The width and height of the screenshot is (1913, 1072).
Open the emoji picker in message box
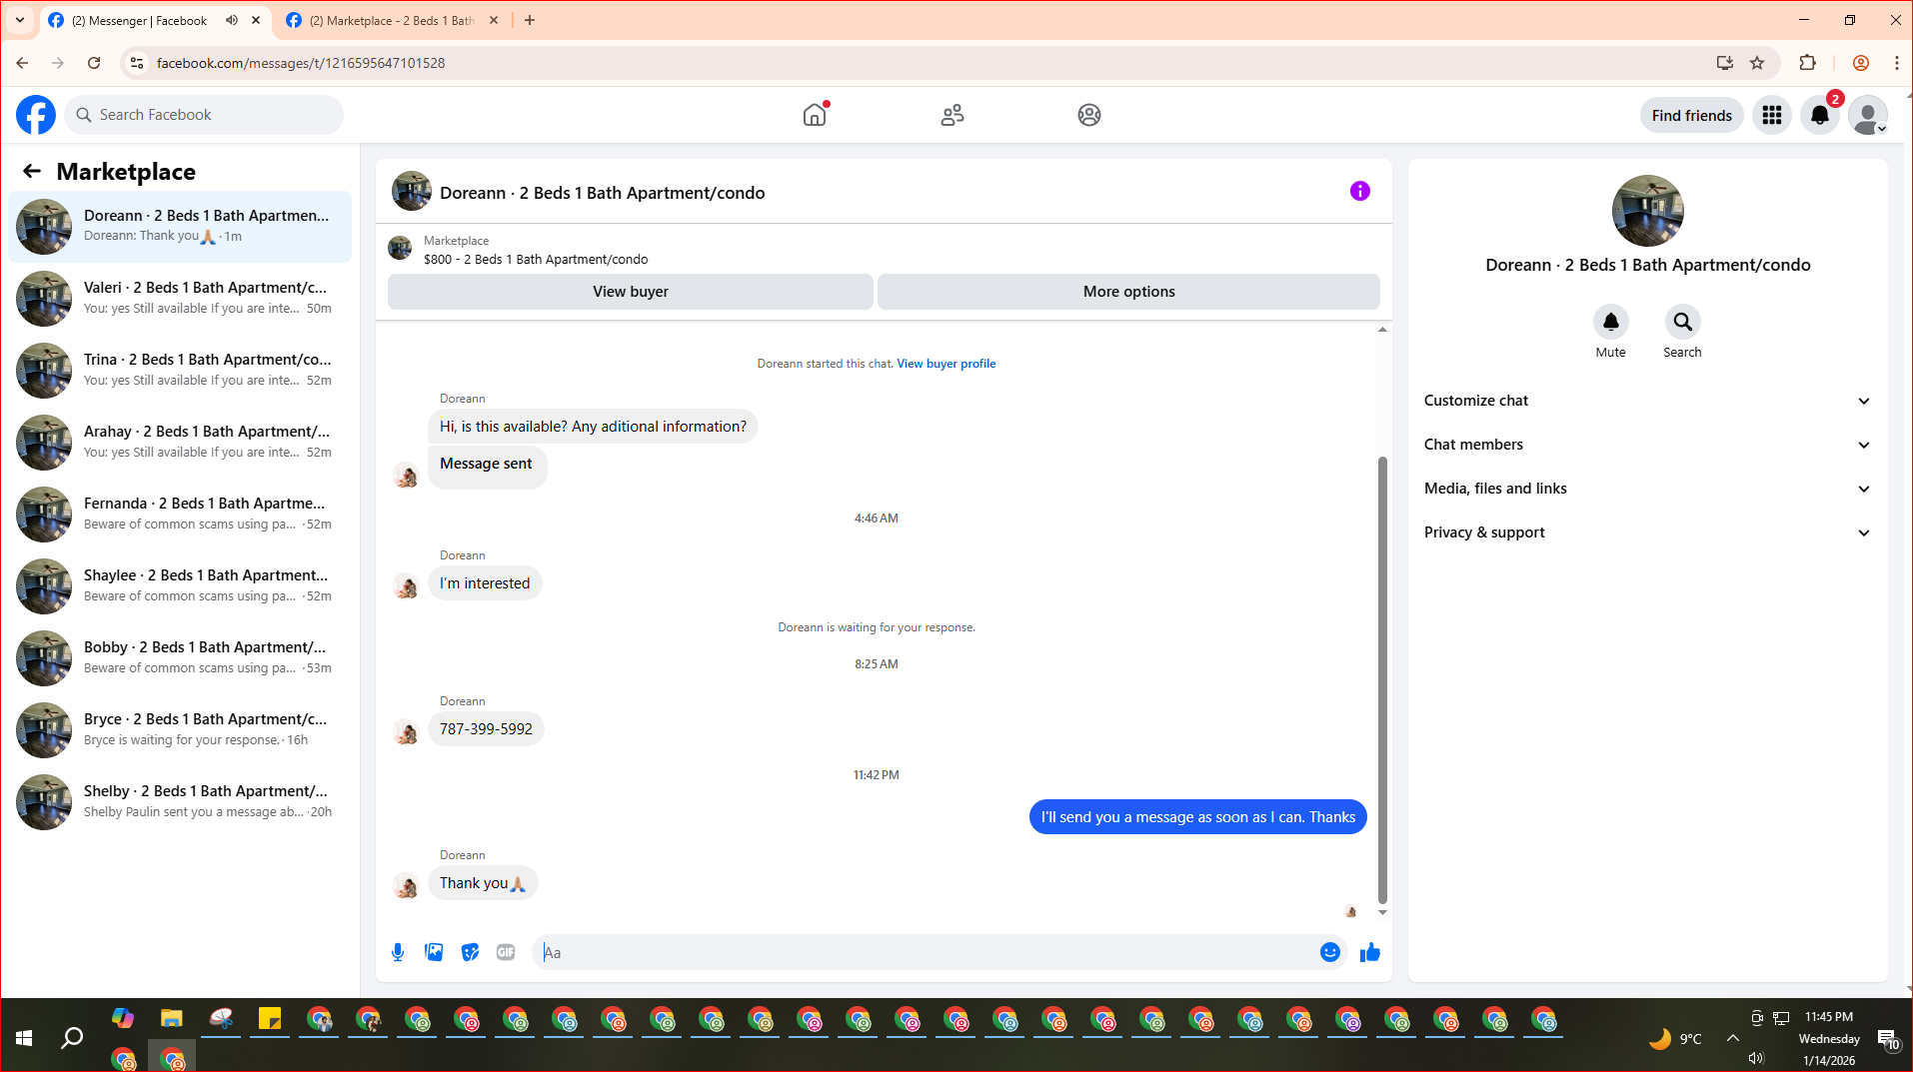pos(1330,952)
